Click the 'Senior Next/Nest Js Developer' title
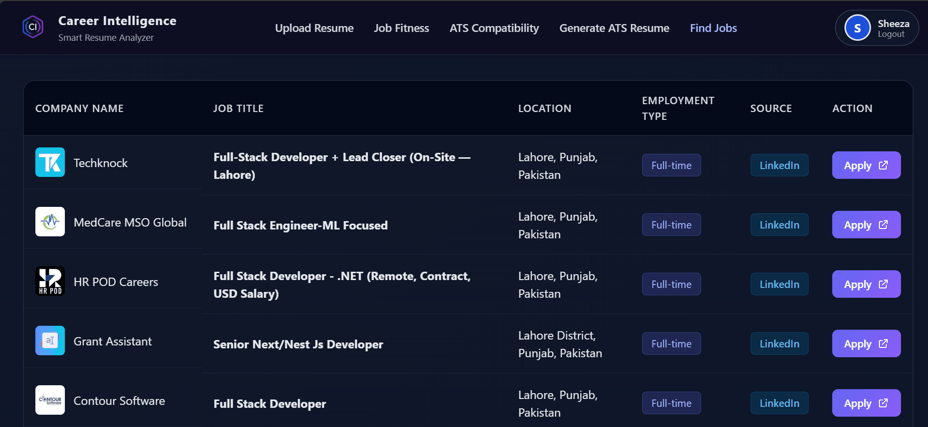Image resolution: width=928 pixels, height=427 pixels. click(x=298, y=344)
